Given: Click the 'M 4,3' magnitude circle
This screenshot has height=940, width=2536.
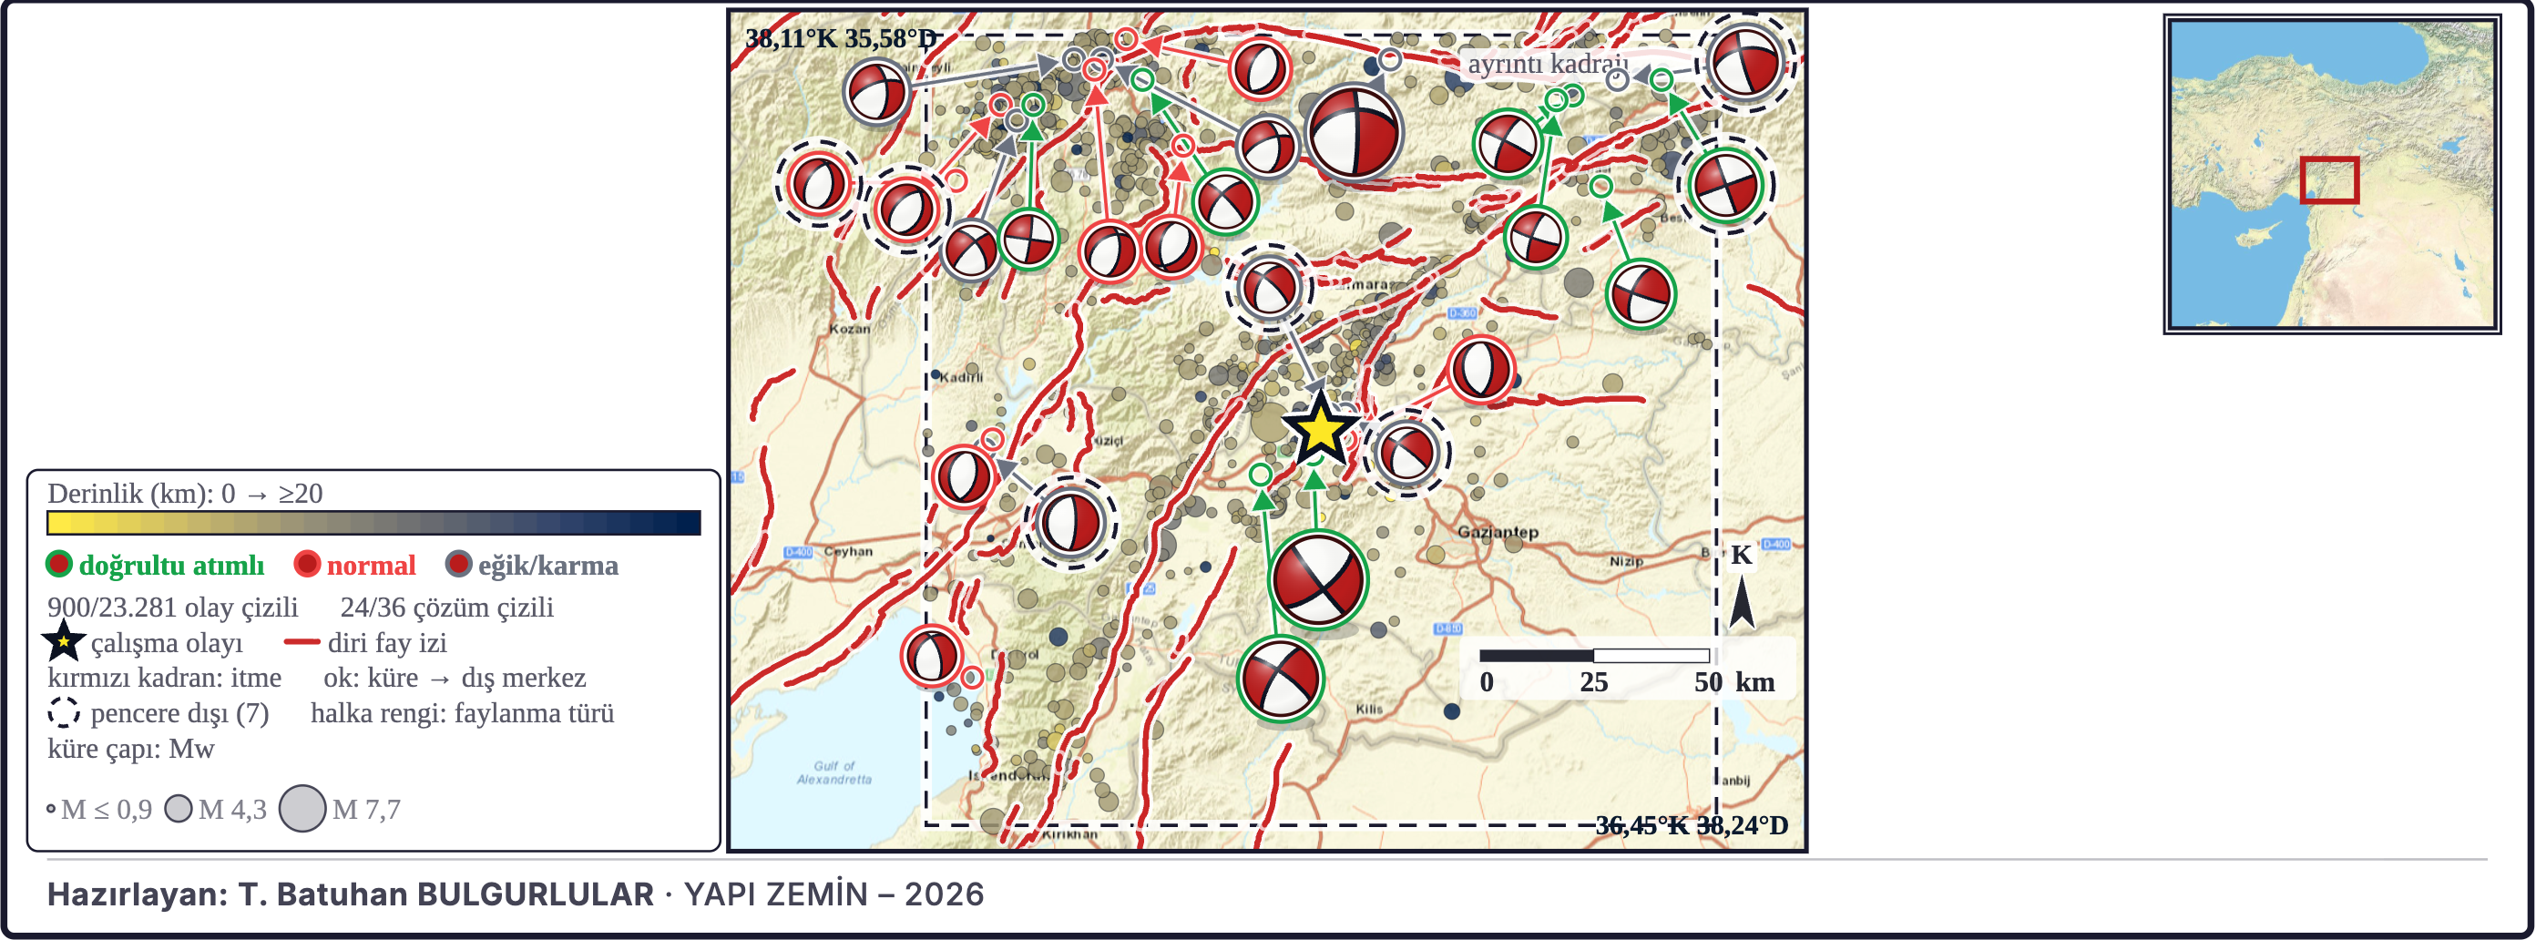Looking at the screenshot, I should point(179,809).
